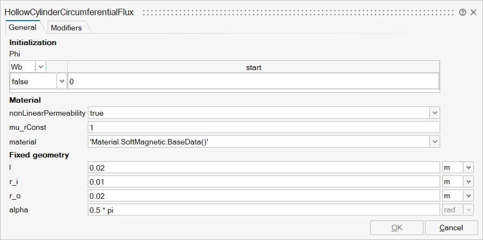Click the alpha input field
This screenshot has height=240, width=483.
[263, 210]
